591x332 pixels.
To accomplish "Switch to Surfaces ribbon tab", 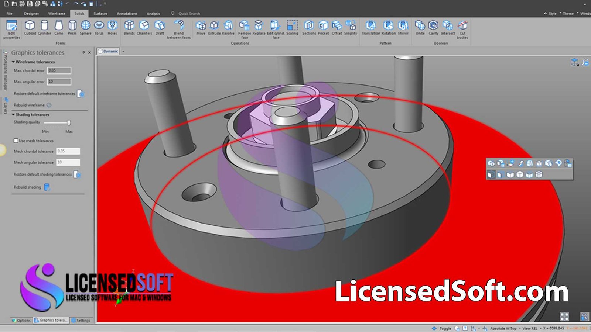I will [100, 14].
